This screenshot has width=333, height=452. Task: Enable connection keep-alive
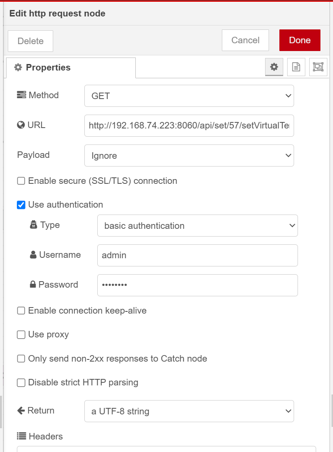[21, 311]
